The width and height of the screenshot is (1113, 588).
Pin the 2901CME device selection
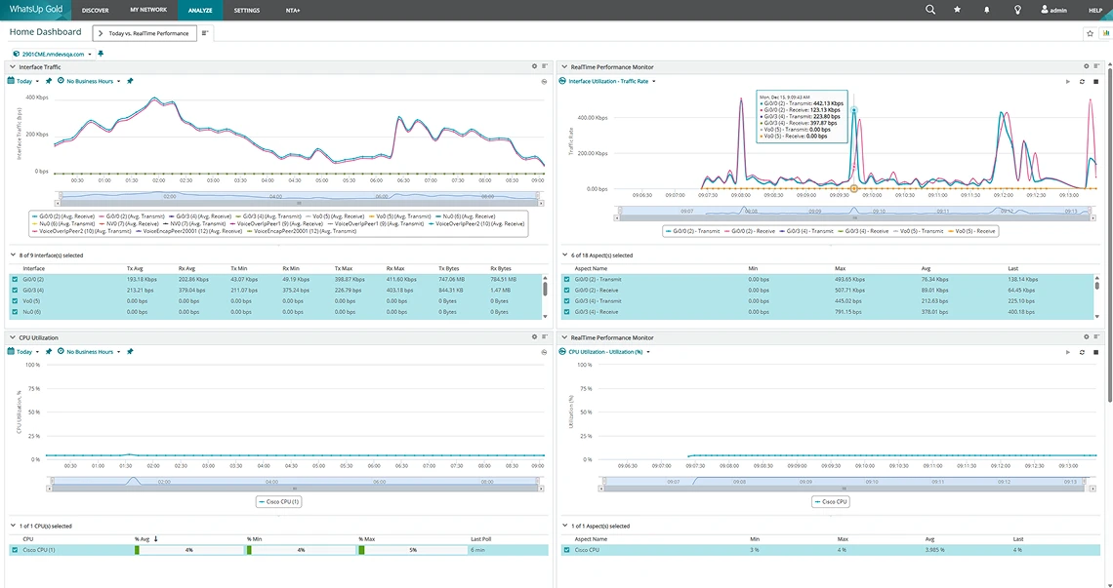101,54
